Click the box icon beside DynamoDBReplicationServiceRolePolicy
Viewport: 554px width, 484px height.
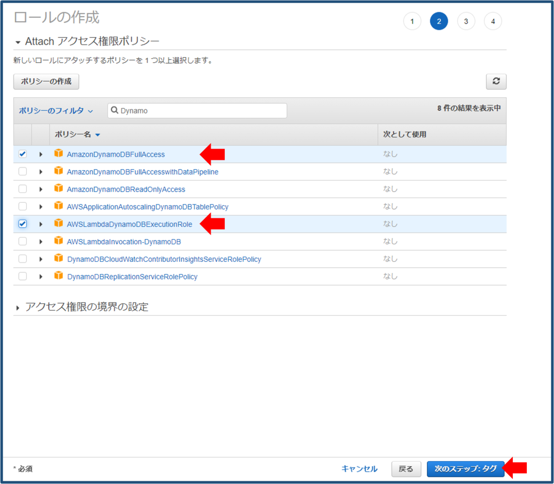point(58,276)
